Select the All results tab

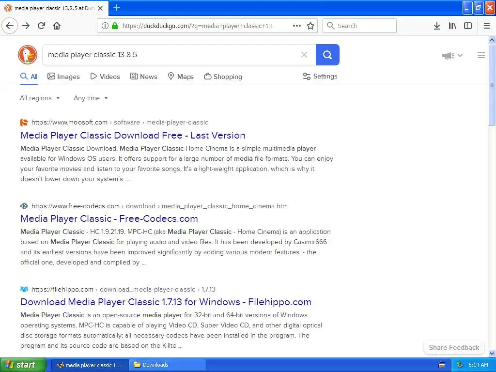(29, 77)
